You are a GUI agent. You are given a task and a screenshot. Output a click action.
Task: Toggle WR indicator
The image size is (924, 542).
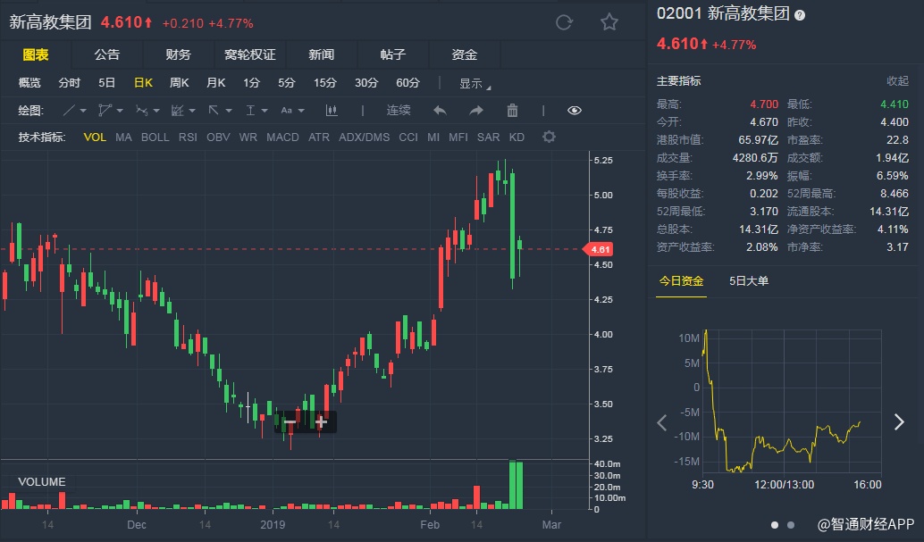pyautogui.click(x=248, y=138)
